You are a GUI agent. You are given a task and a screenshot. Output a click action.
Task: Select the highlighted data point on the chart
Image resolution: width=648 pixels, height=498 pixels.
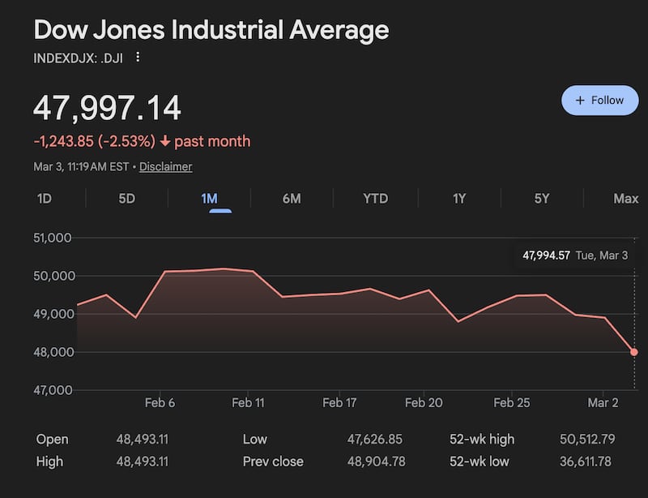(633, 352)
